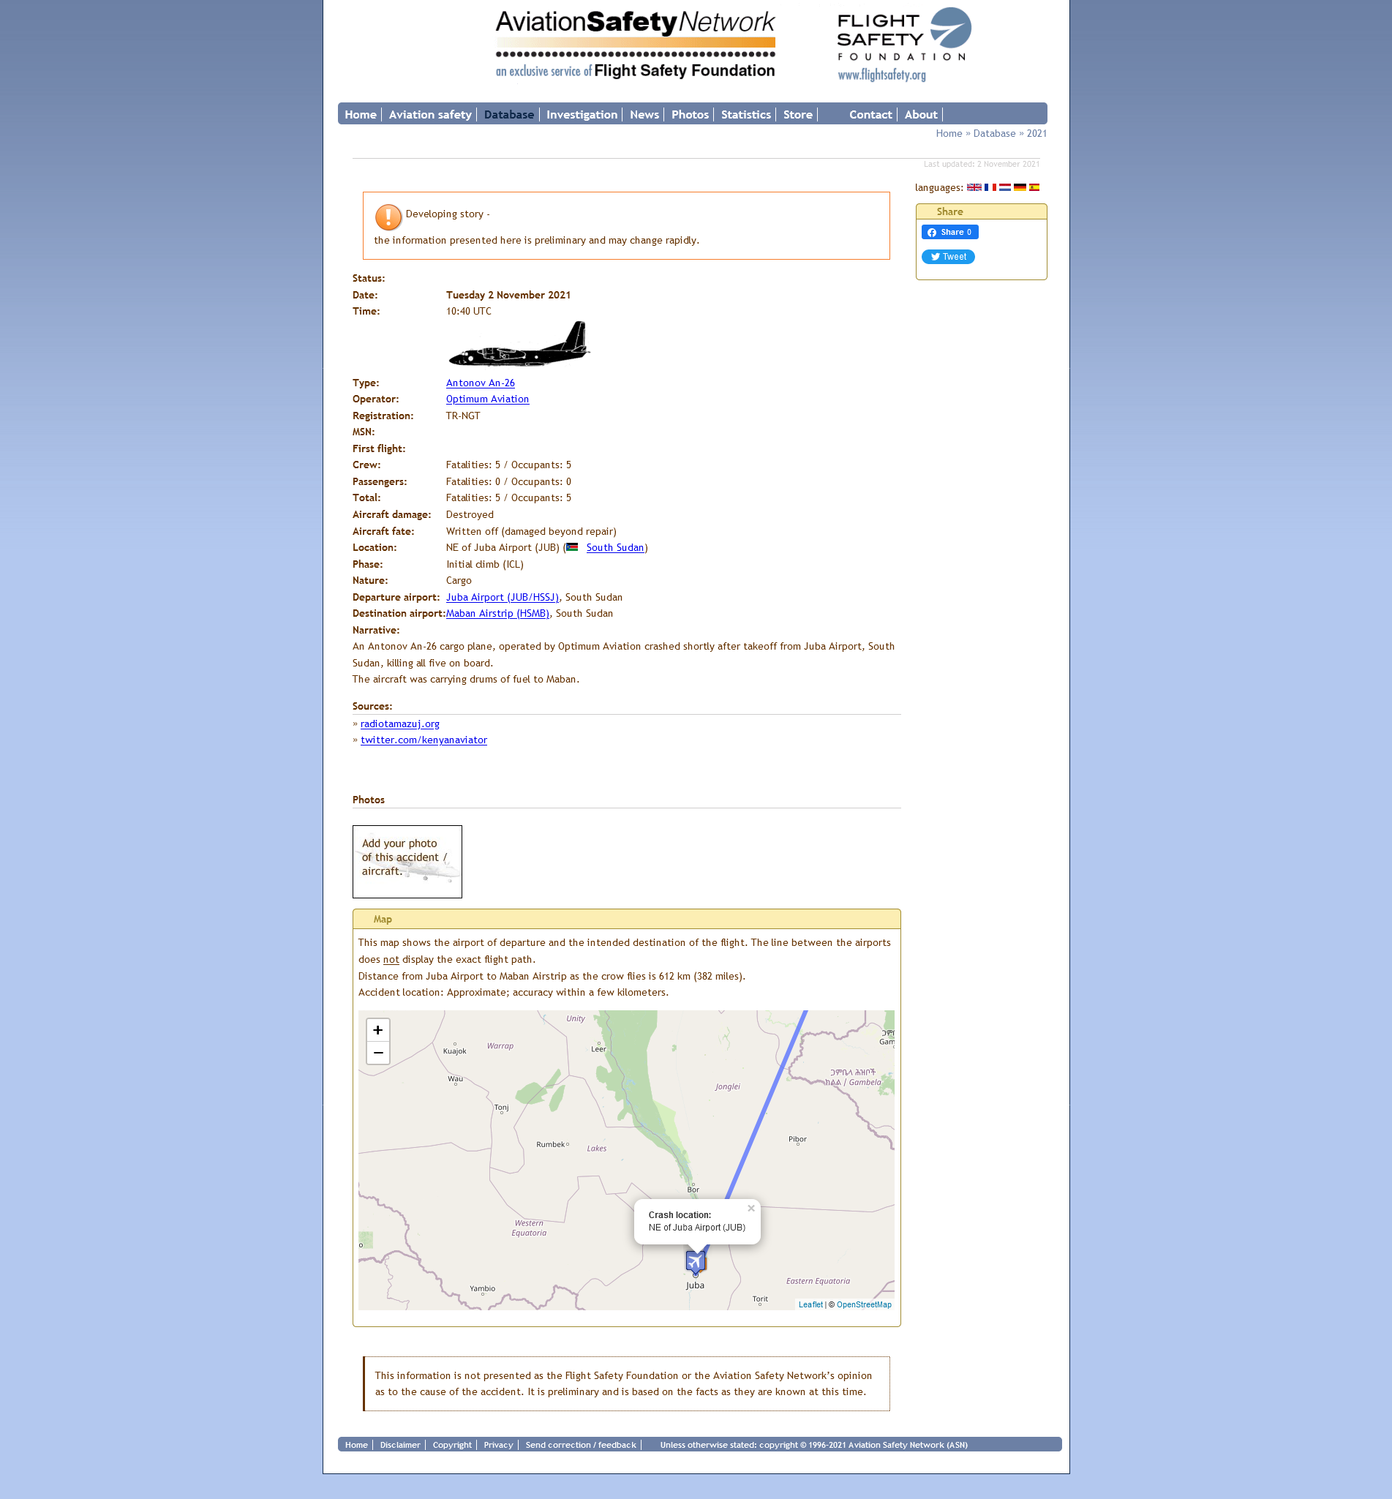Open the About menu item
Image resolution: width=1392 pixels, height=1499 pixels.
click(920, 115)
